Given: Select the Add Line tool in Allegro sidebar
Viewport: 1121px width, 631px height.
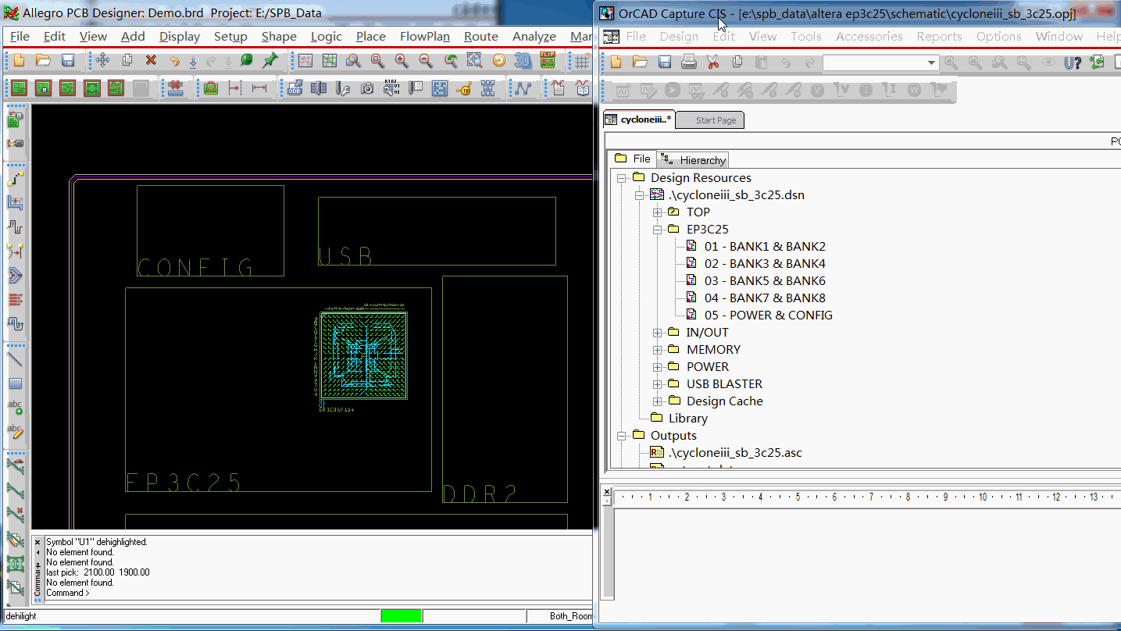Looking at the screenshot, I should [16, 360].
